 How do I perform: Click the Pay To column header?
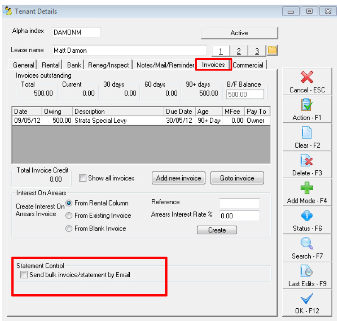pyautogui.click(x=257, y=111)
